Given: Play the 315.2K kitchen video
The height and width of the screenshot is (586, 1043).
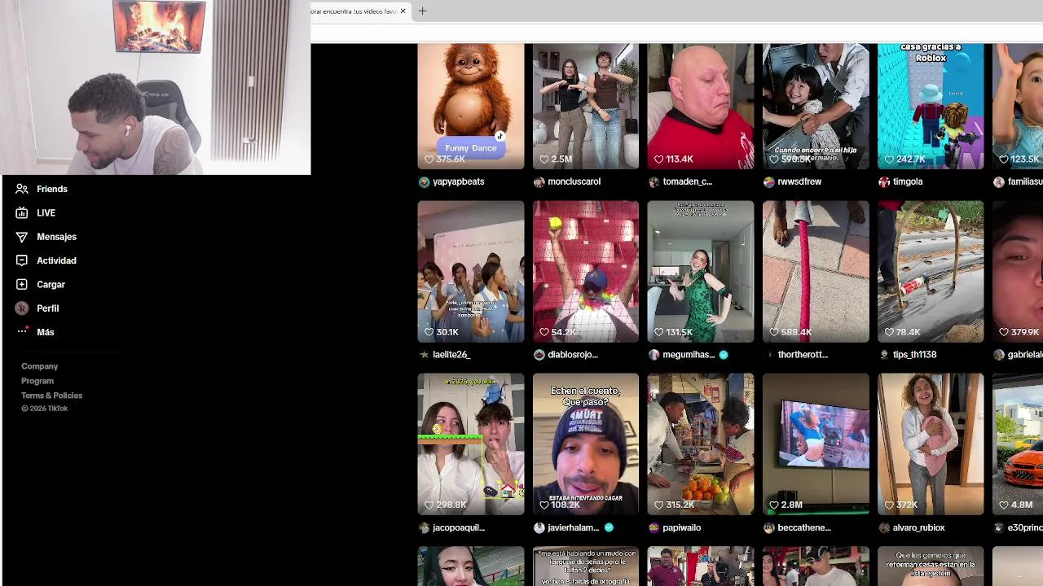Looking at the screenshot, I should (x=701, y=444).
